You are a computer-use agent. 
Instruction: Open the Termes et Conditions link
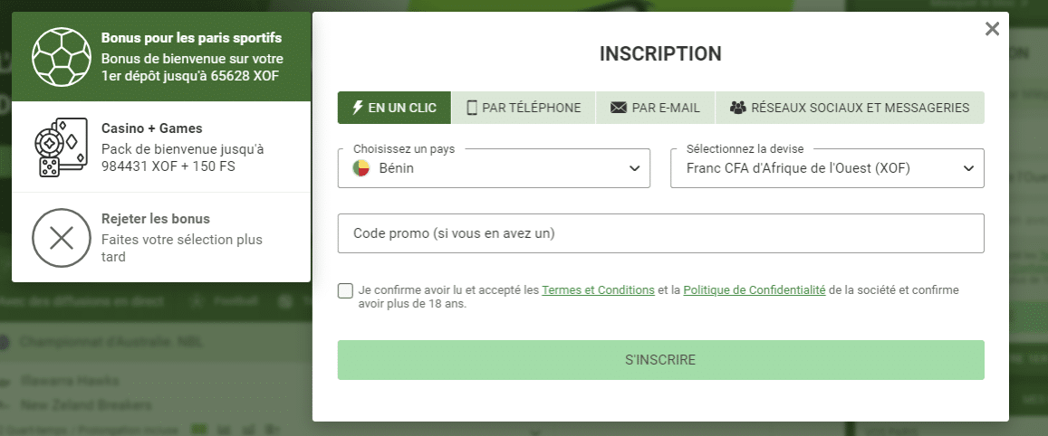point(598,289)
